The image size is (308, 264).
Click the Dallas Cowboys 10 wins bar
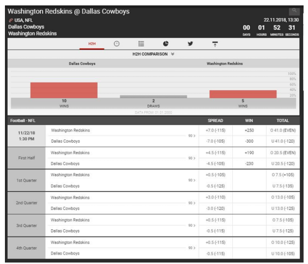(64, 90)
